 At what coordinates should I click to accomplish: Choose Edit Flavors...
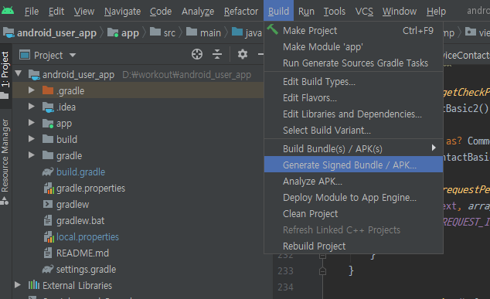353,98
